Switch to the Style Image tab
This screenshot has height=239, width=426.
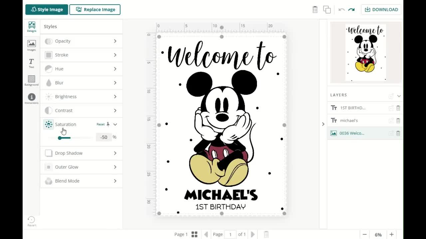[x=47, y=10]
